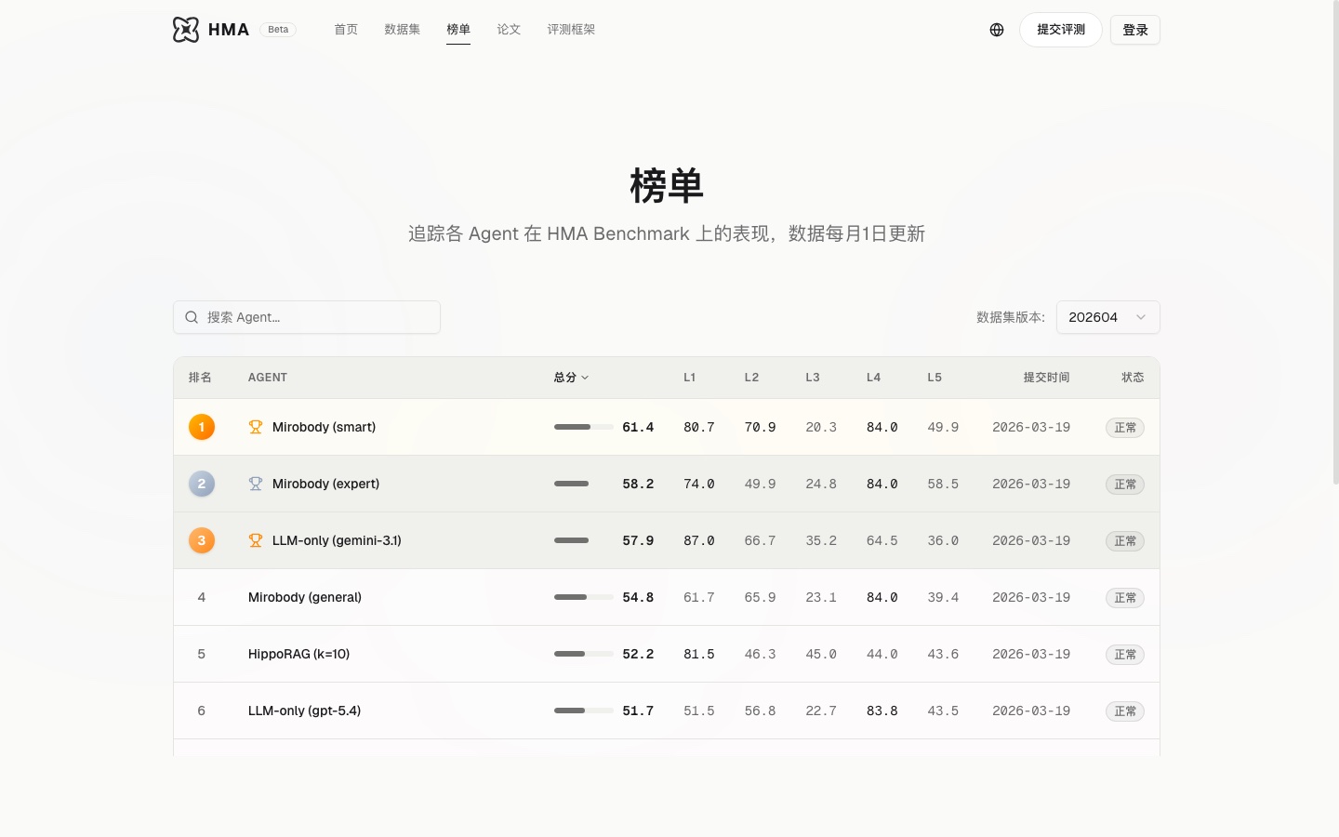Image resolution: width=1339 pixels, height=837 pixels.
Task: Click the bronze rank 3 badge
Action: tap(202, 540)
